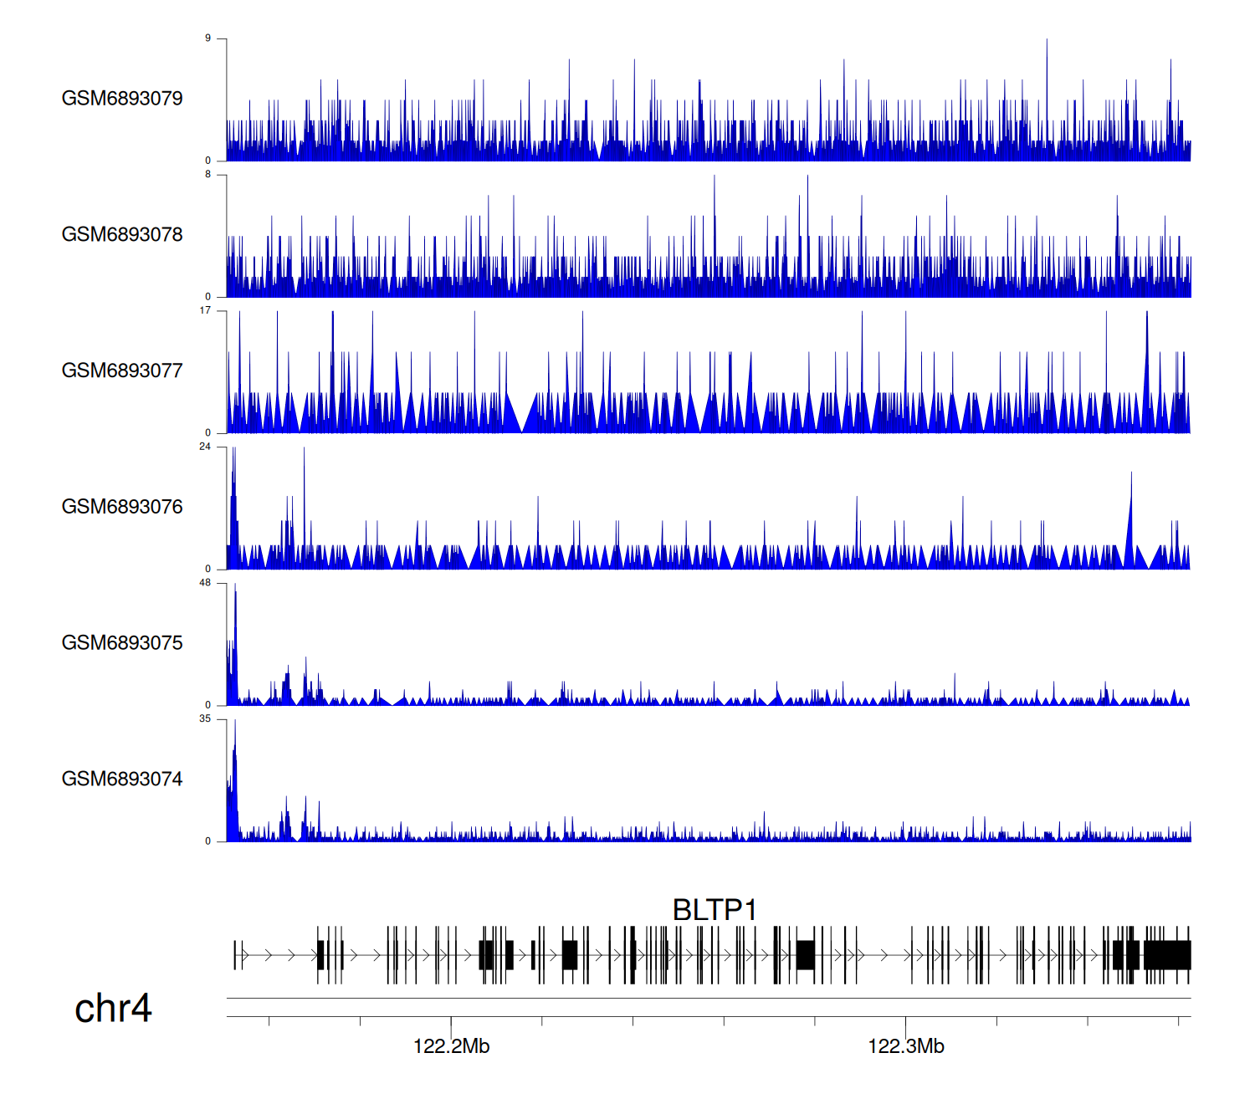Click the y-axis maximum value 48
Screen dimensions: 1255x1104
[205, 583]
